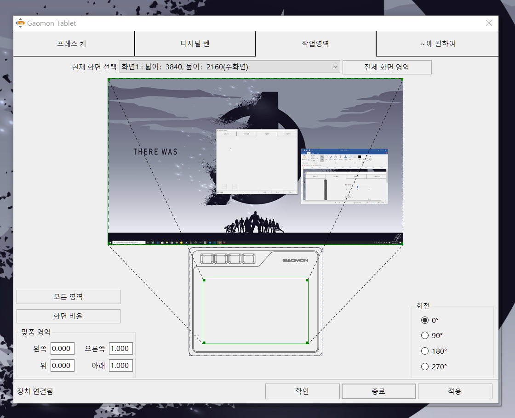The height and width of the screenshot is (418, 515).
Task: Select the 0° rotation option
Action: click(425, 320)
